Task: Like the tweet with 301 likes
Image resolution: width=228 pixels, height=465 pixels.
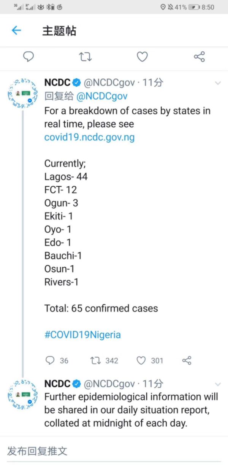Action: click(141, 360)
